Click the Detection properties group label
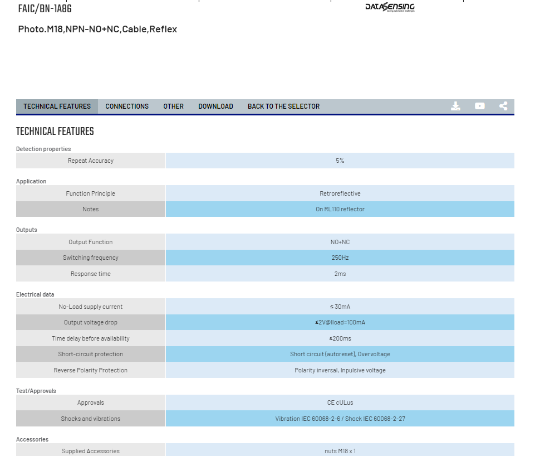Viewport: 535px width, 456px height. pyautogui.click(x=43, y=149)
